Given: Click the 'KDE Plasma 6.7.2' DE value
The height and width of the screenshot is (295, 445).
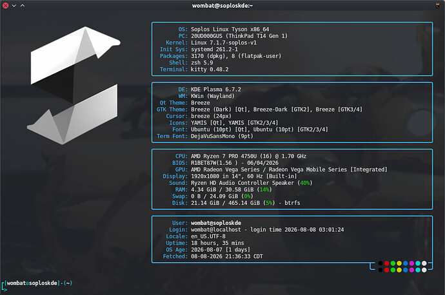Looking at the screenshot, I should [x=215, y=90].
